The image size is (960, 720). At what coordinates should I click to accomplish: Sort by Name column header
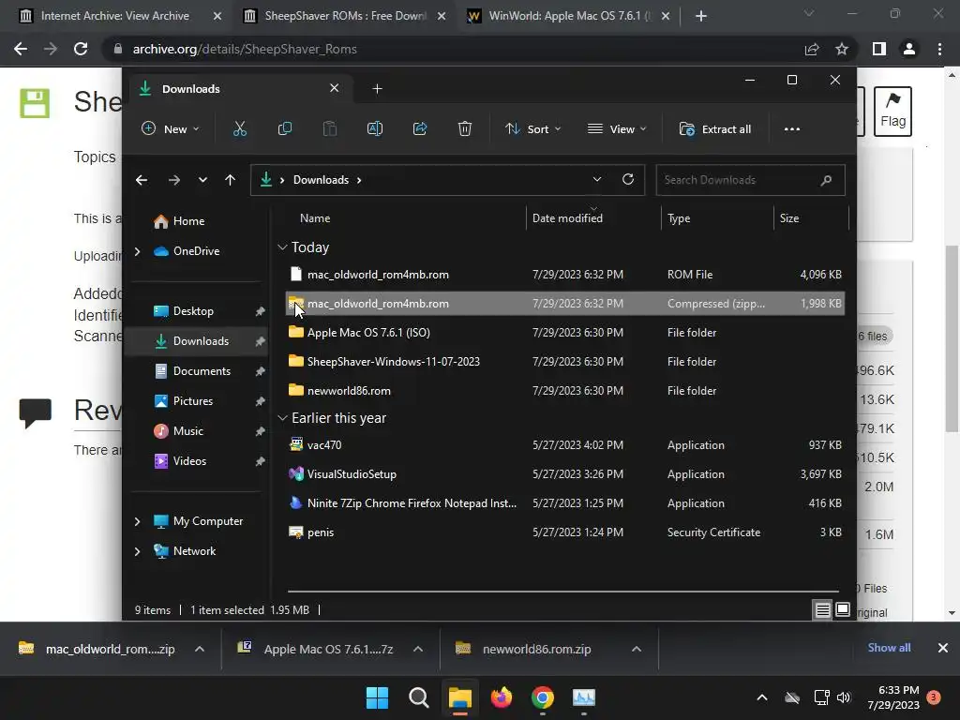tap(315, 217)
